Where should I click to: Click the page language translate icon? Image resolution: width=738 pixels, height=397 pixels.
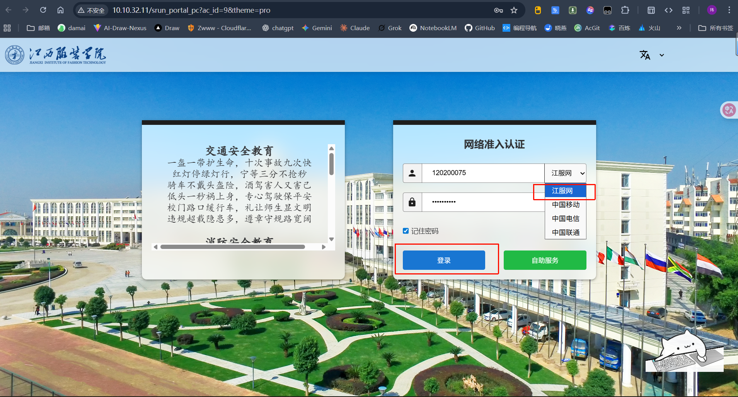coord(645,55)
